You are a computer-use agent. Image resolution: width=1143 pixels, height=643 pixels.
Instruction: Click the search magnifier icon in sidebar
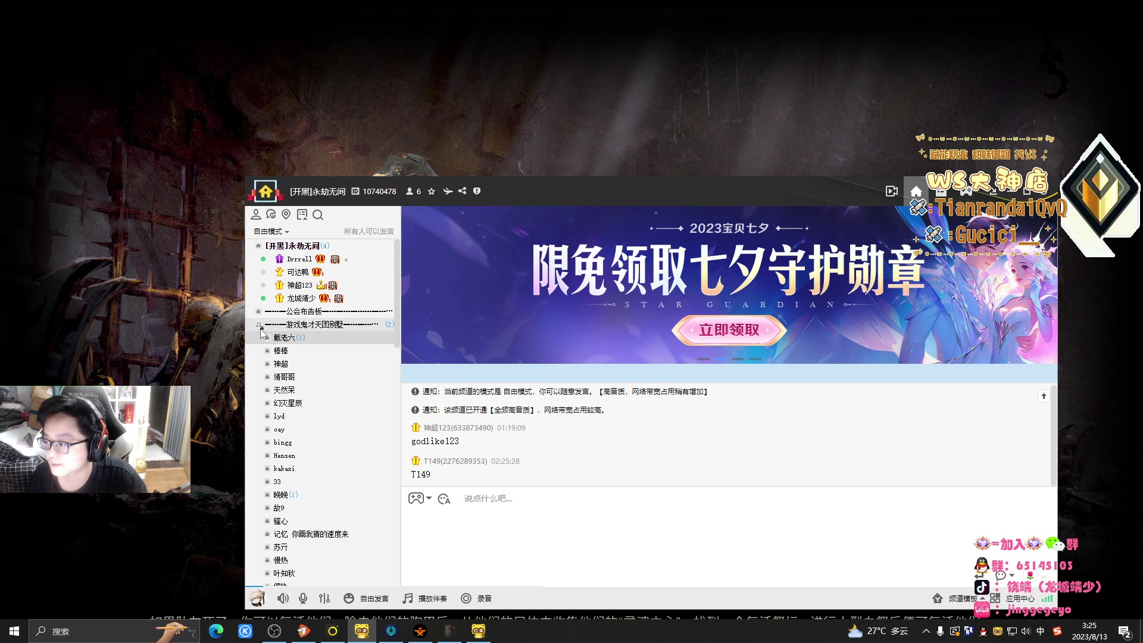pyautogui.click(x=318, y=214)
